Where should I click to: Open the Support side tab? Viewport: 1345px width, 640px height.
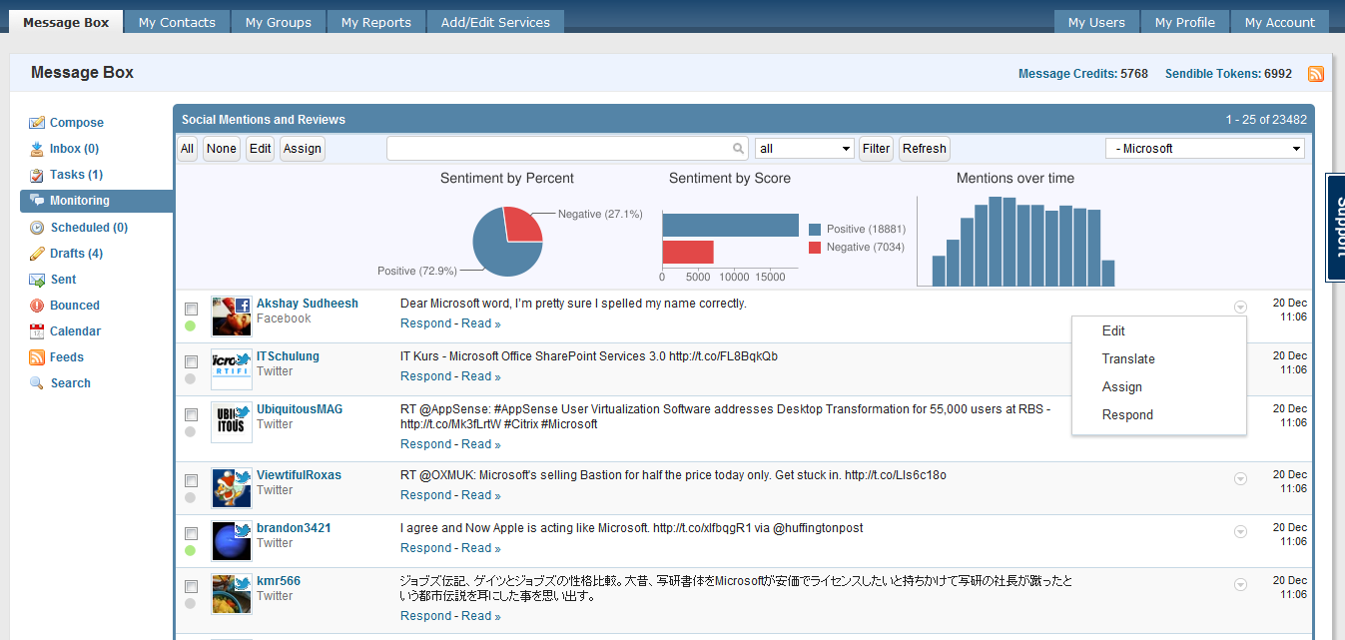click(1335, 228)
